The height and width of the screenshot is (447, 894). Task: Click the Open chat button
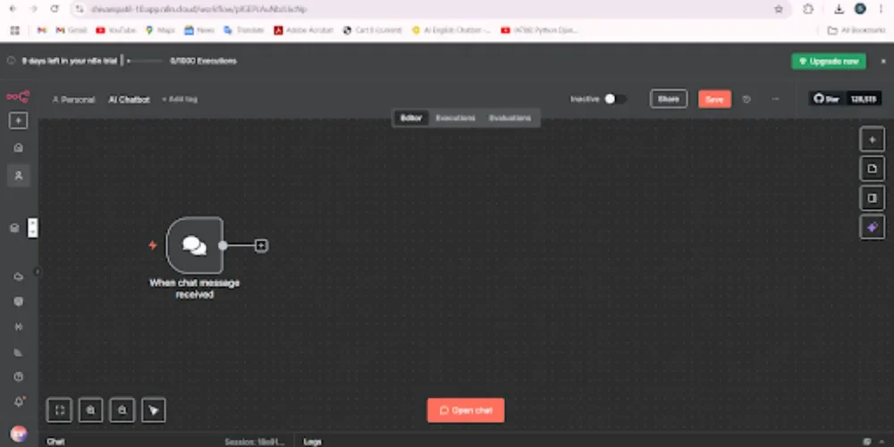pos(466,410)
